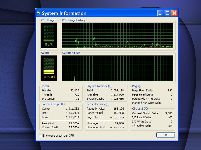Click Paged Virtual value 159,408

coord(119,113)
